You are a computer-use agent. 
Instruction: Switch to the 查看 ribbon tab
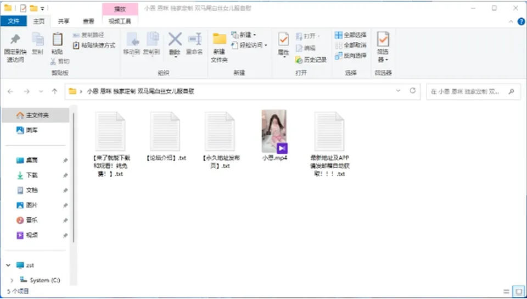coord(88,21)
